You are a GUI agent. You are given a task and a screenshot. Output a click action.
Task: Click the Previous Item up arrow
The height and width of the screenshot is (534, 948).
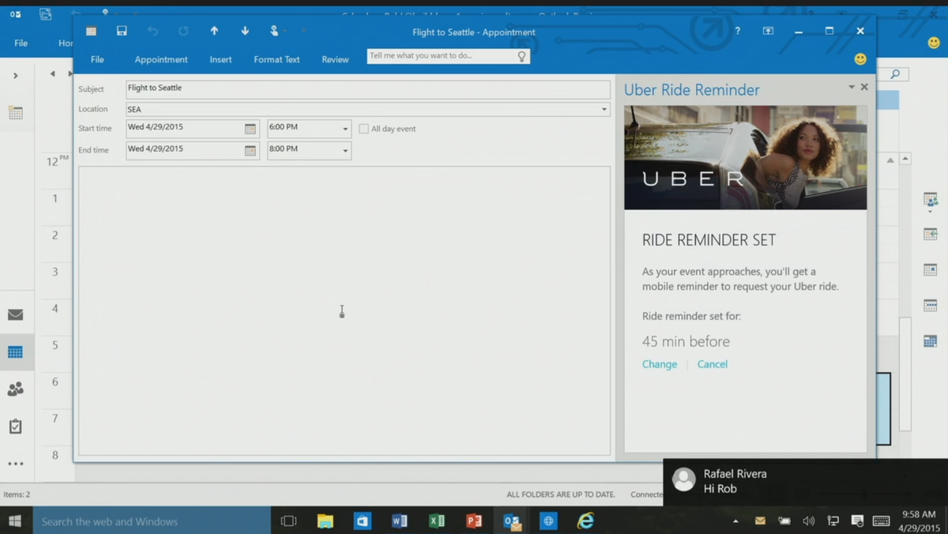(214, 31)
